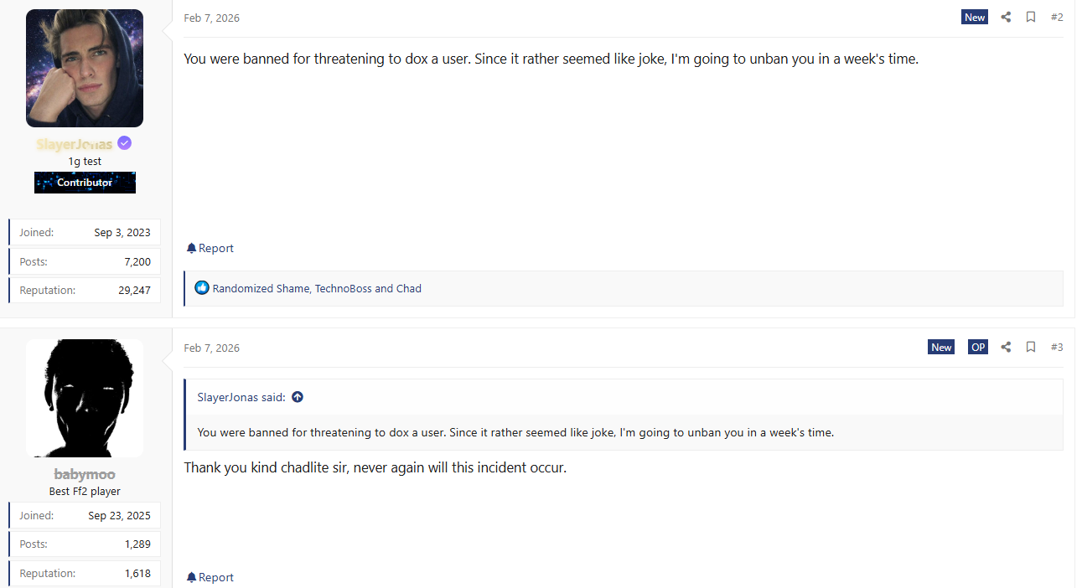This screenshot has width=1082, height=588.
Task: Bookmark post #2
Action: tap(1031, 17)
